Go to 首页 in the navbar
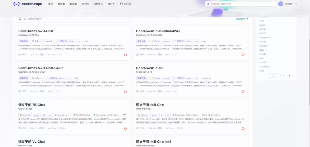This screenshot has width=310, height=147. point(51,4)
